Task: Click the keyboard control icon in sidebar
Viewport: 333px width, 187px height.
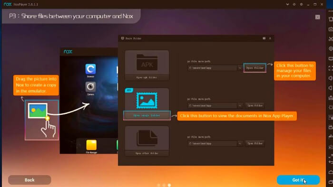Action: pyautogui.click(x=331, y=29)
